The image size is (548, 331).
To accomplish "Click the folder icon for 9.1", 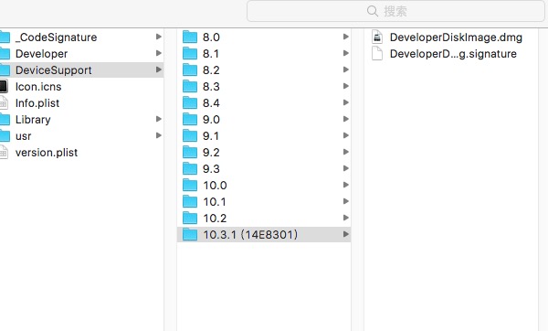I will click(190, 135).
